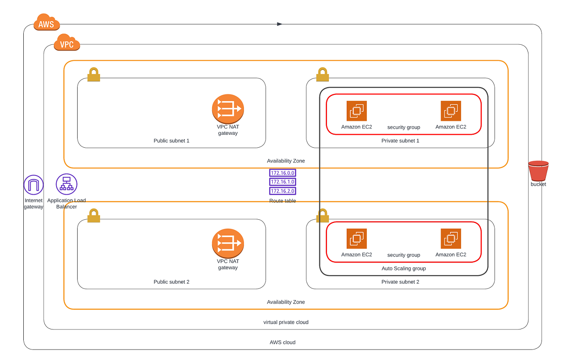Select the left EC2 instance icon in Private subnet 1
This screenshot has height=363, width=562.
click(x=357, y=111)
